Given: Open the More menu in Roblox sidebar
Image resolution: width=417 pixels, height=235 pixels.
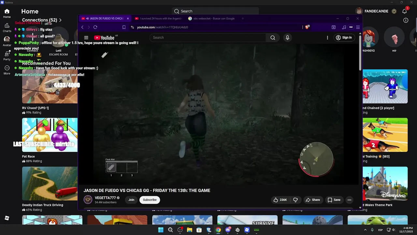Looking at the screenshot, I should (x=7, y=70).
